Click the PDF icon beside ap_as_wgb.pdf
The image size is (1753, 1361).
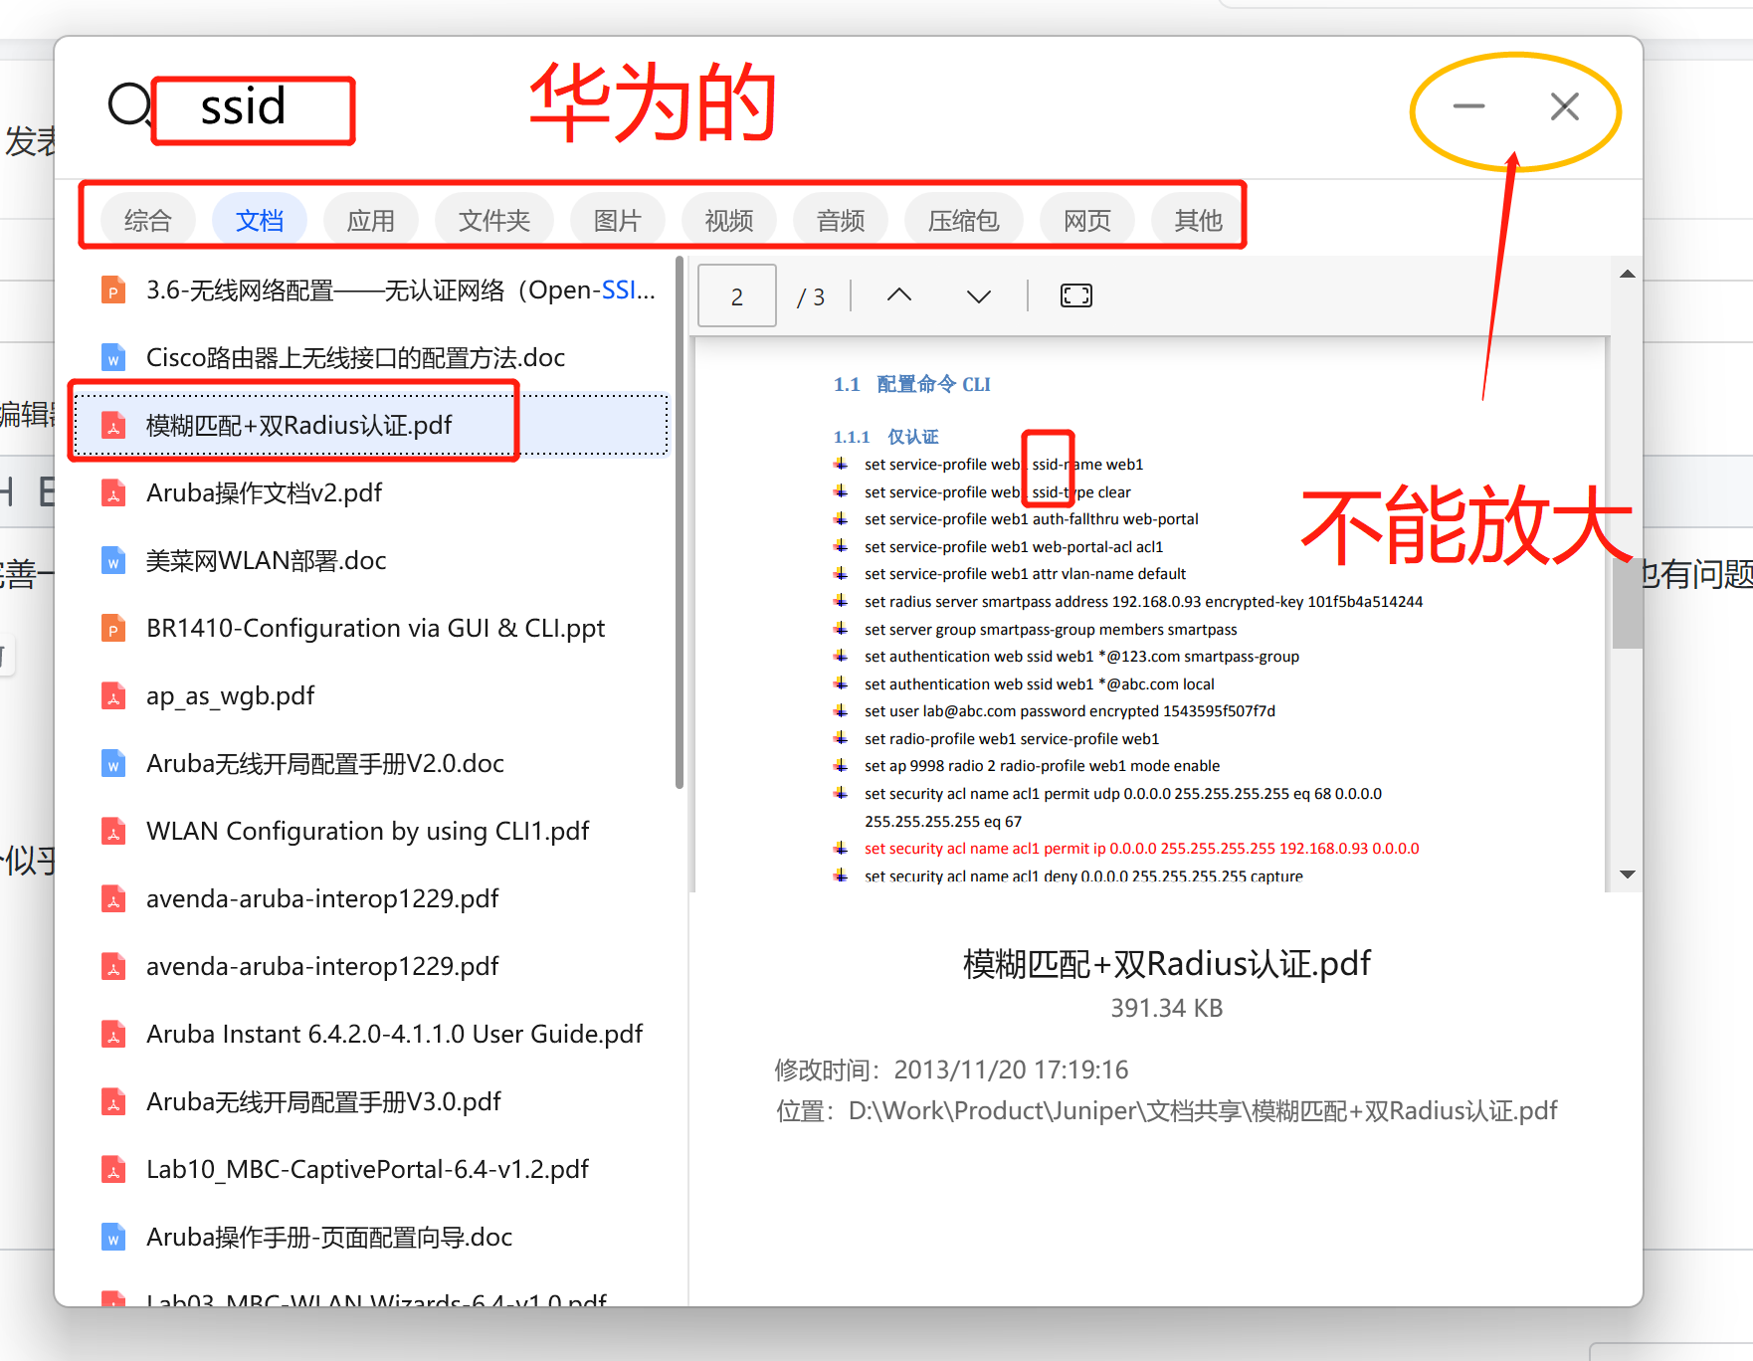point(113,696)
